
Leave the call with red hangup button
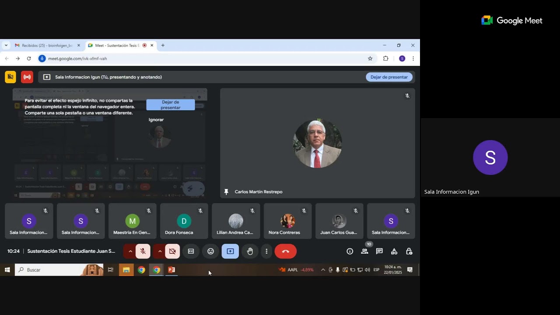[286, 251]
